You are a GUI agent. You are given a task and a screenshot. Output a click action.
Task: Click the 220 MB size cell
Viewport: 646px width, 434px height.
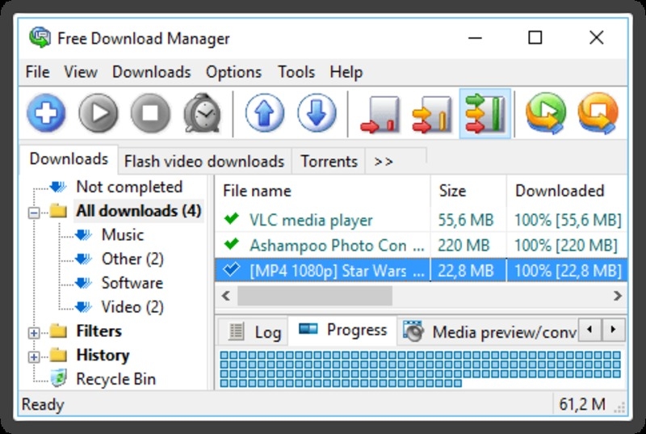pos(464,245)
